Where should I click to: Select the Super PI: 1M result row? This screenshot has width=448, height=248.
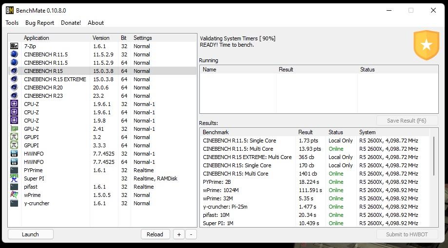pos(315,223)
